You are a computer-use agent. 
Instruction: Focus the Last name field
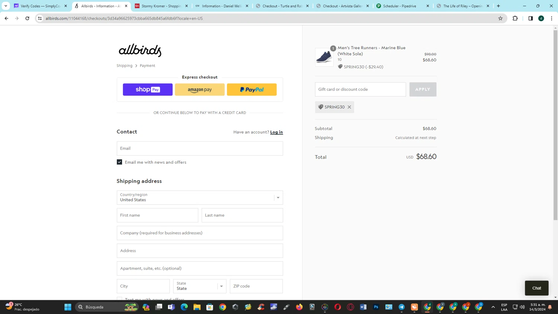242,215
